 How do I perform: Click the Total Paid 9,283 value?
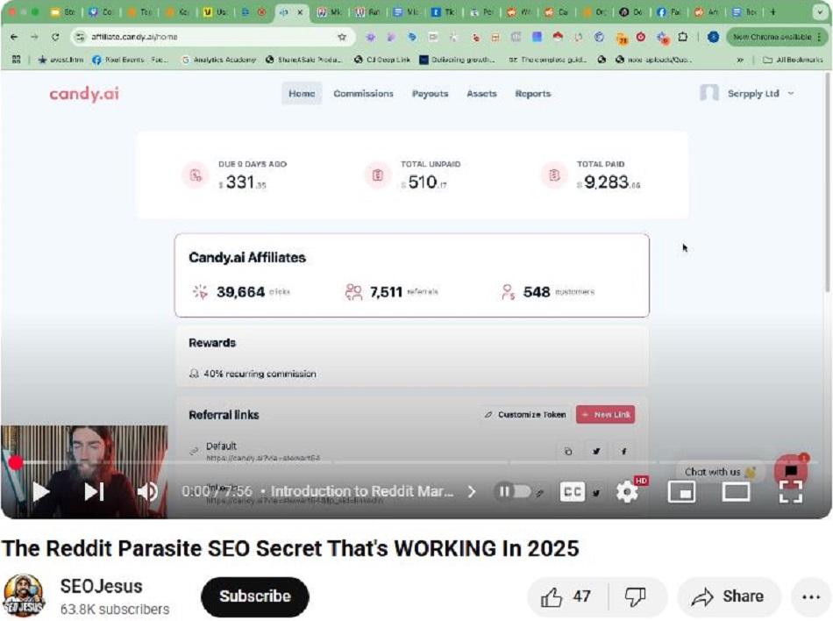[609, 182]
